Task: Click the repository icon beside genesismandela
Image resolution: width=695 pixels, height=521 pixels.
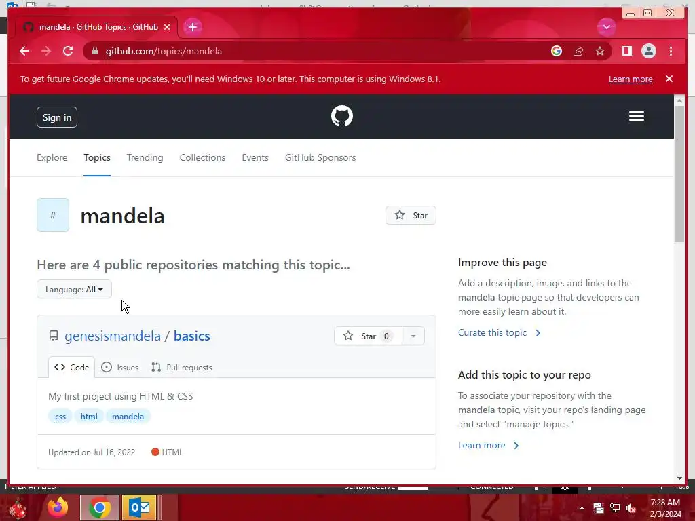Action: coord(54,336)
